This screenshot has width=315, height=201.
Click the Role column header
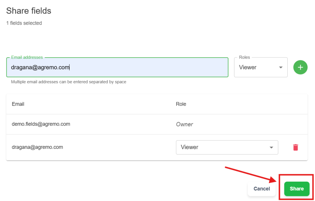tap(181, 104)
